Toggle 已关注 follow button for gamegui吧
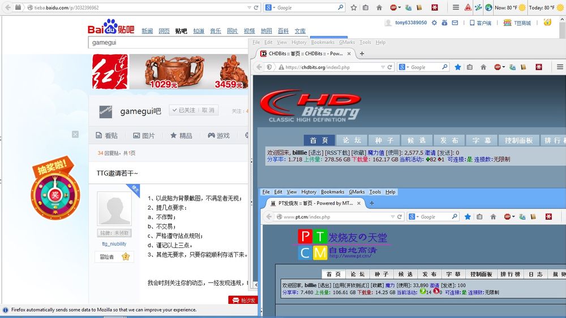Viewport: 566px width, 318px height. (183, 110)
